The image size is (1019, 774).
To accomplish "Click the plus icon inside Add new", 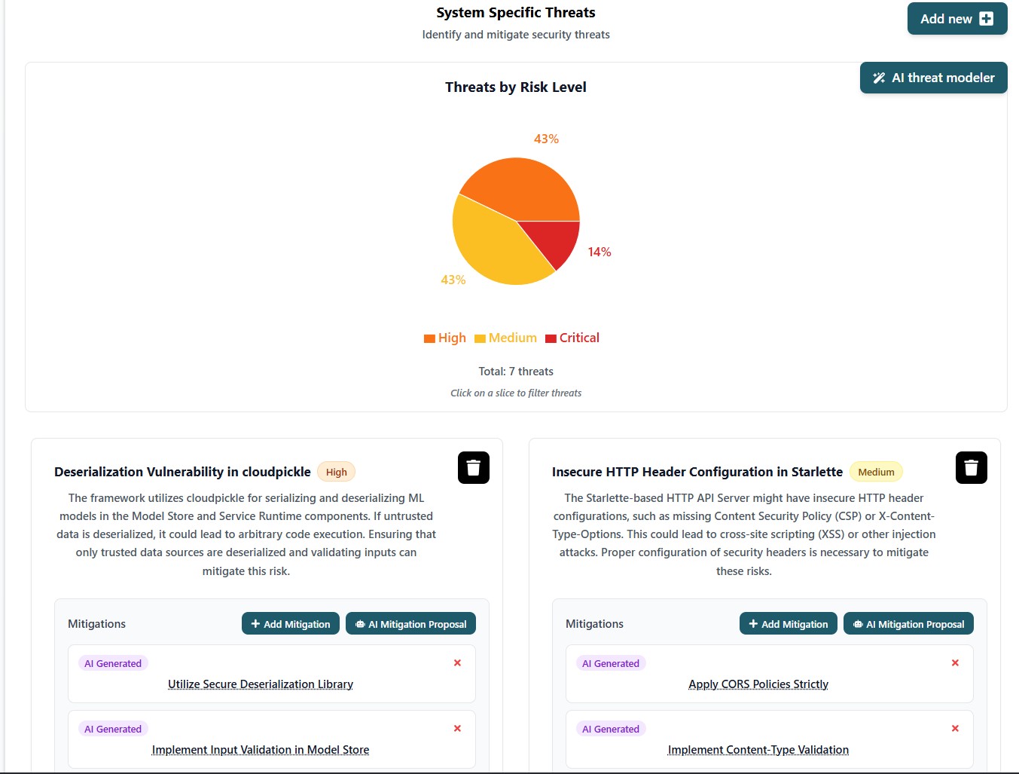I will (988, 18).
